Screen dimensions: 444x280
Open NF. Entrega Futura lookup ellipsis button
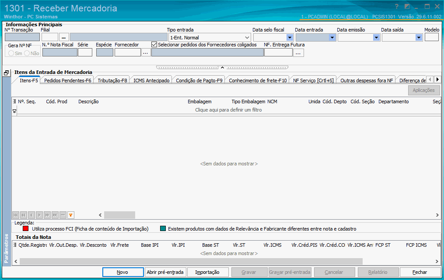[x=298, y=52]
